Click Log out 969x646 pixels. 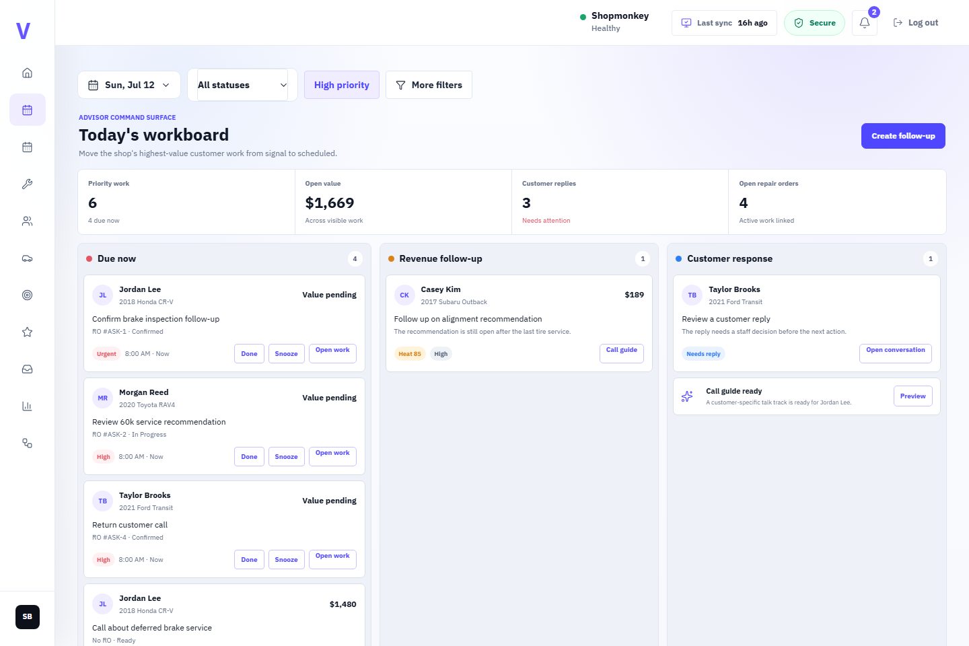(915, 23)
